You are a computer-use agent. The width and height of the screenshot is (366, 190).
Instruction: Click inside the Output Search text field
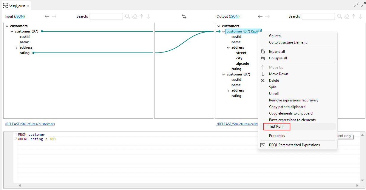[318, 16]
